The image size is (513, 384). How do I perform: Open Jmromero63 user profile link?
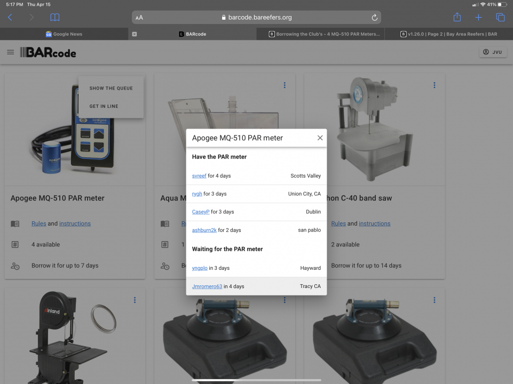pos(207,286)
